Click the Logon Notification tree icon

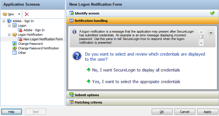(14, 35)
